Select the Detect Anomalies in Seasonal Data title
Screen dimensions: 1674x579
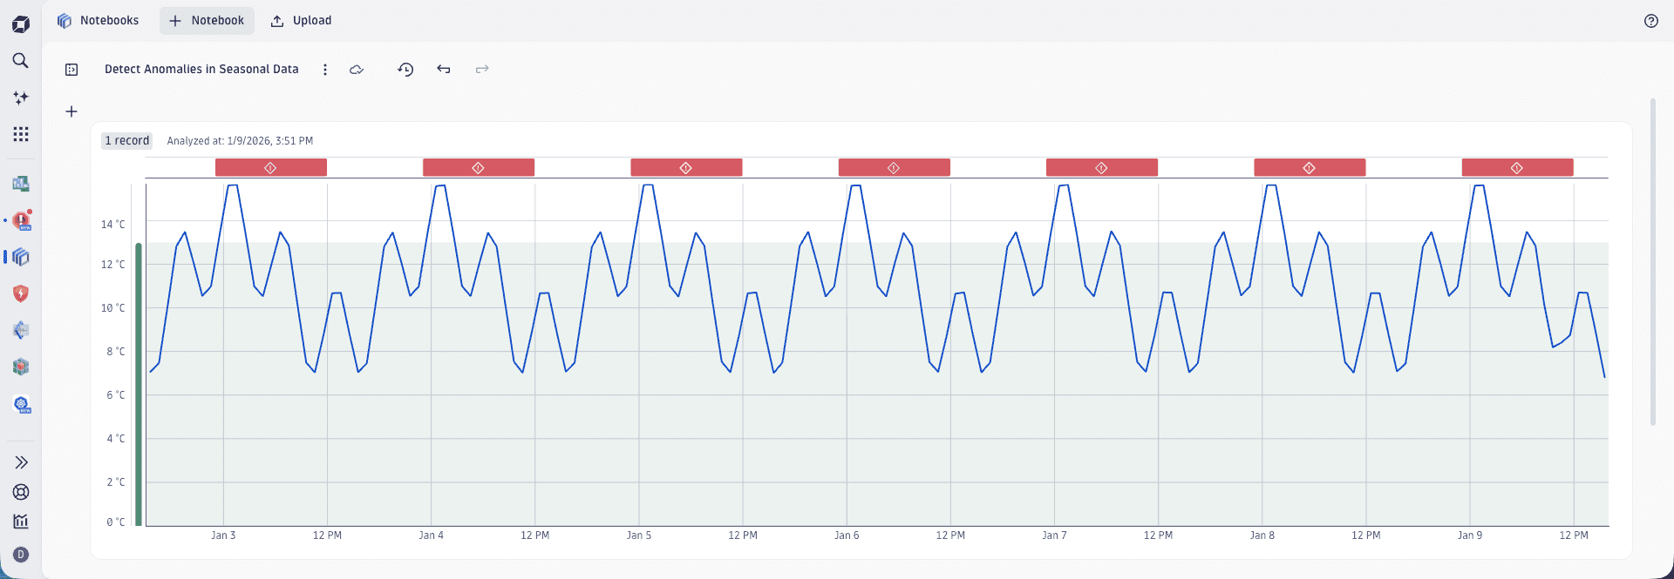tap(201, 69)
